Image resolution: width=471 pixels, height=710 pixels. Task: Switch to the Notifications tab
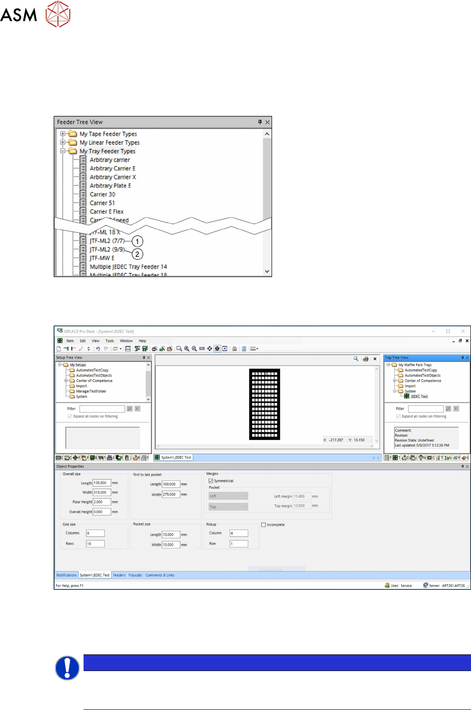click(66, 575)
